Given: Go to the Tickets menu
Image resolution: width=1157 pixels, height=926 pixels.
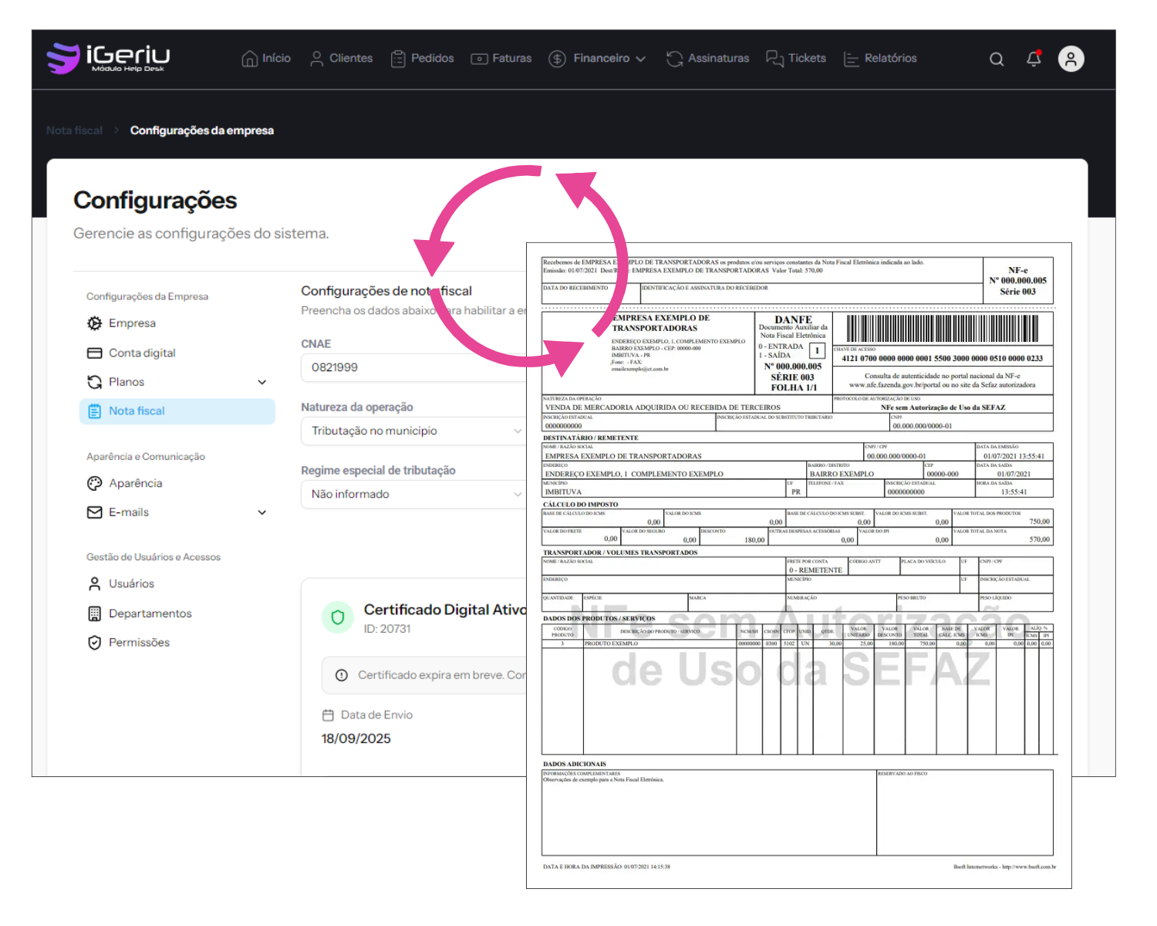Looking at the screenshot, I should point(796,59).
